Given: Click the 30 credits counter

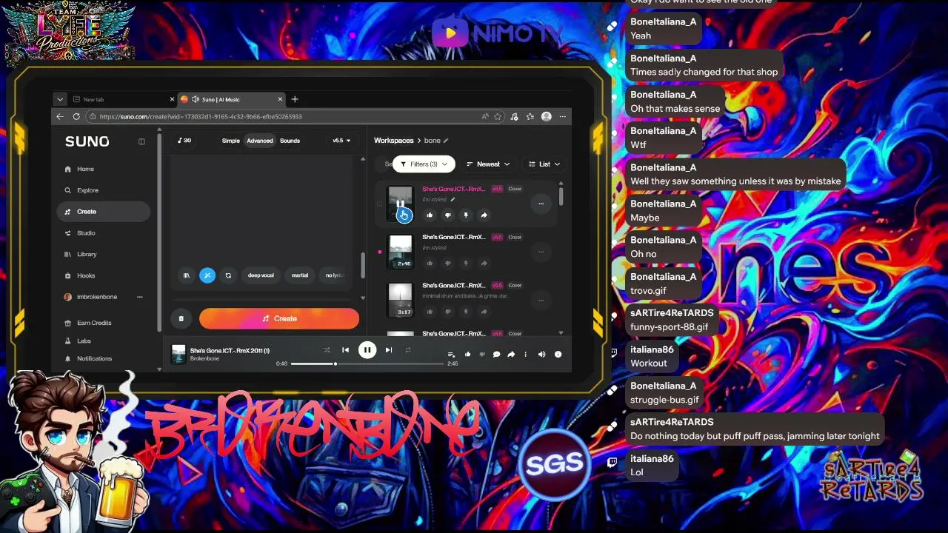Looking at the screenshot, I should pyautogui.click(x=185, y=141).
